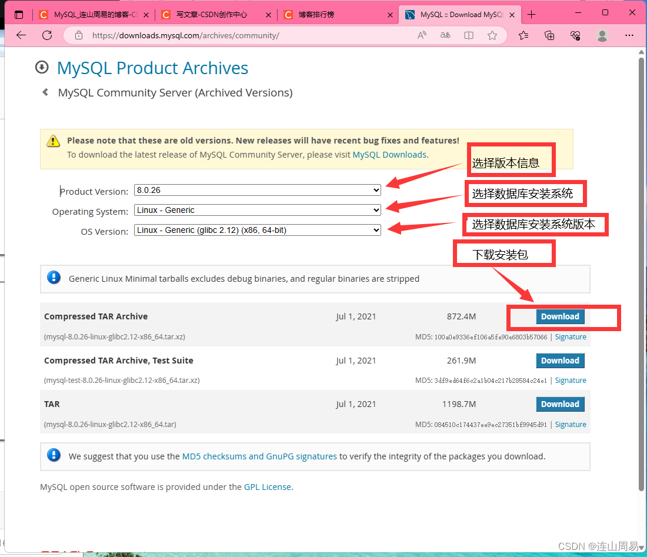Click the warning triangle icon in notice
The height and width of the screenshot is (557, 647).
(x=53, y=141)
